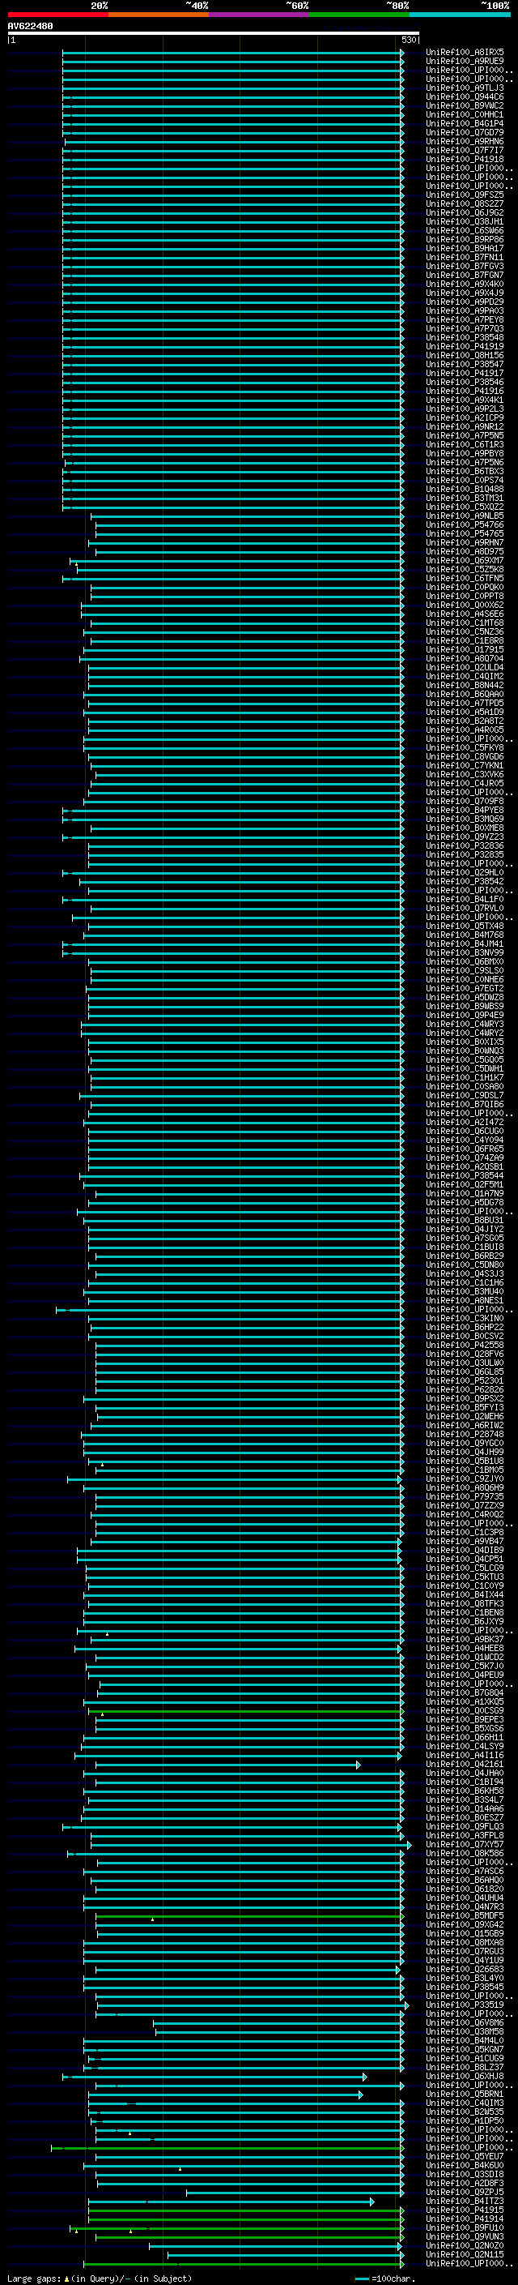This screenshot has height=2285, width=518.
Task: Open the UniRef100_Q8S2Z7 hit
Action: pos(465,204)
